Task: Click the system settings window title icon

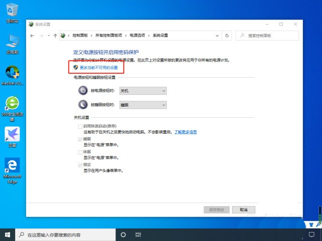Action: [x=31, y=24]
